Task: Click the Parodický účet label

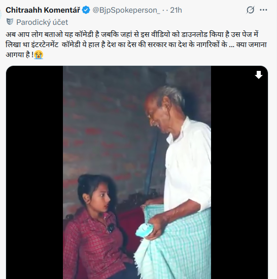Action: coord(42,22)
